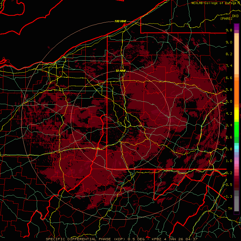The image size is (241, 241).
Task: Pick the 1.0 scale label
Action: (x=229, y=161)
